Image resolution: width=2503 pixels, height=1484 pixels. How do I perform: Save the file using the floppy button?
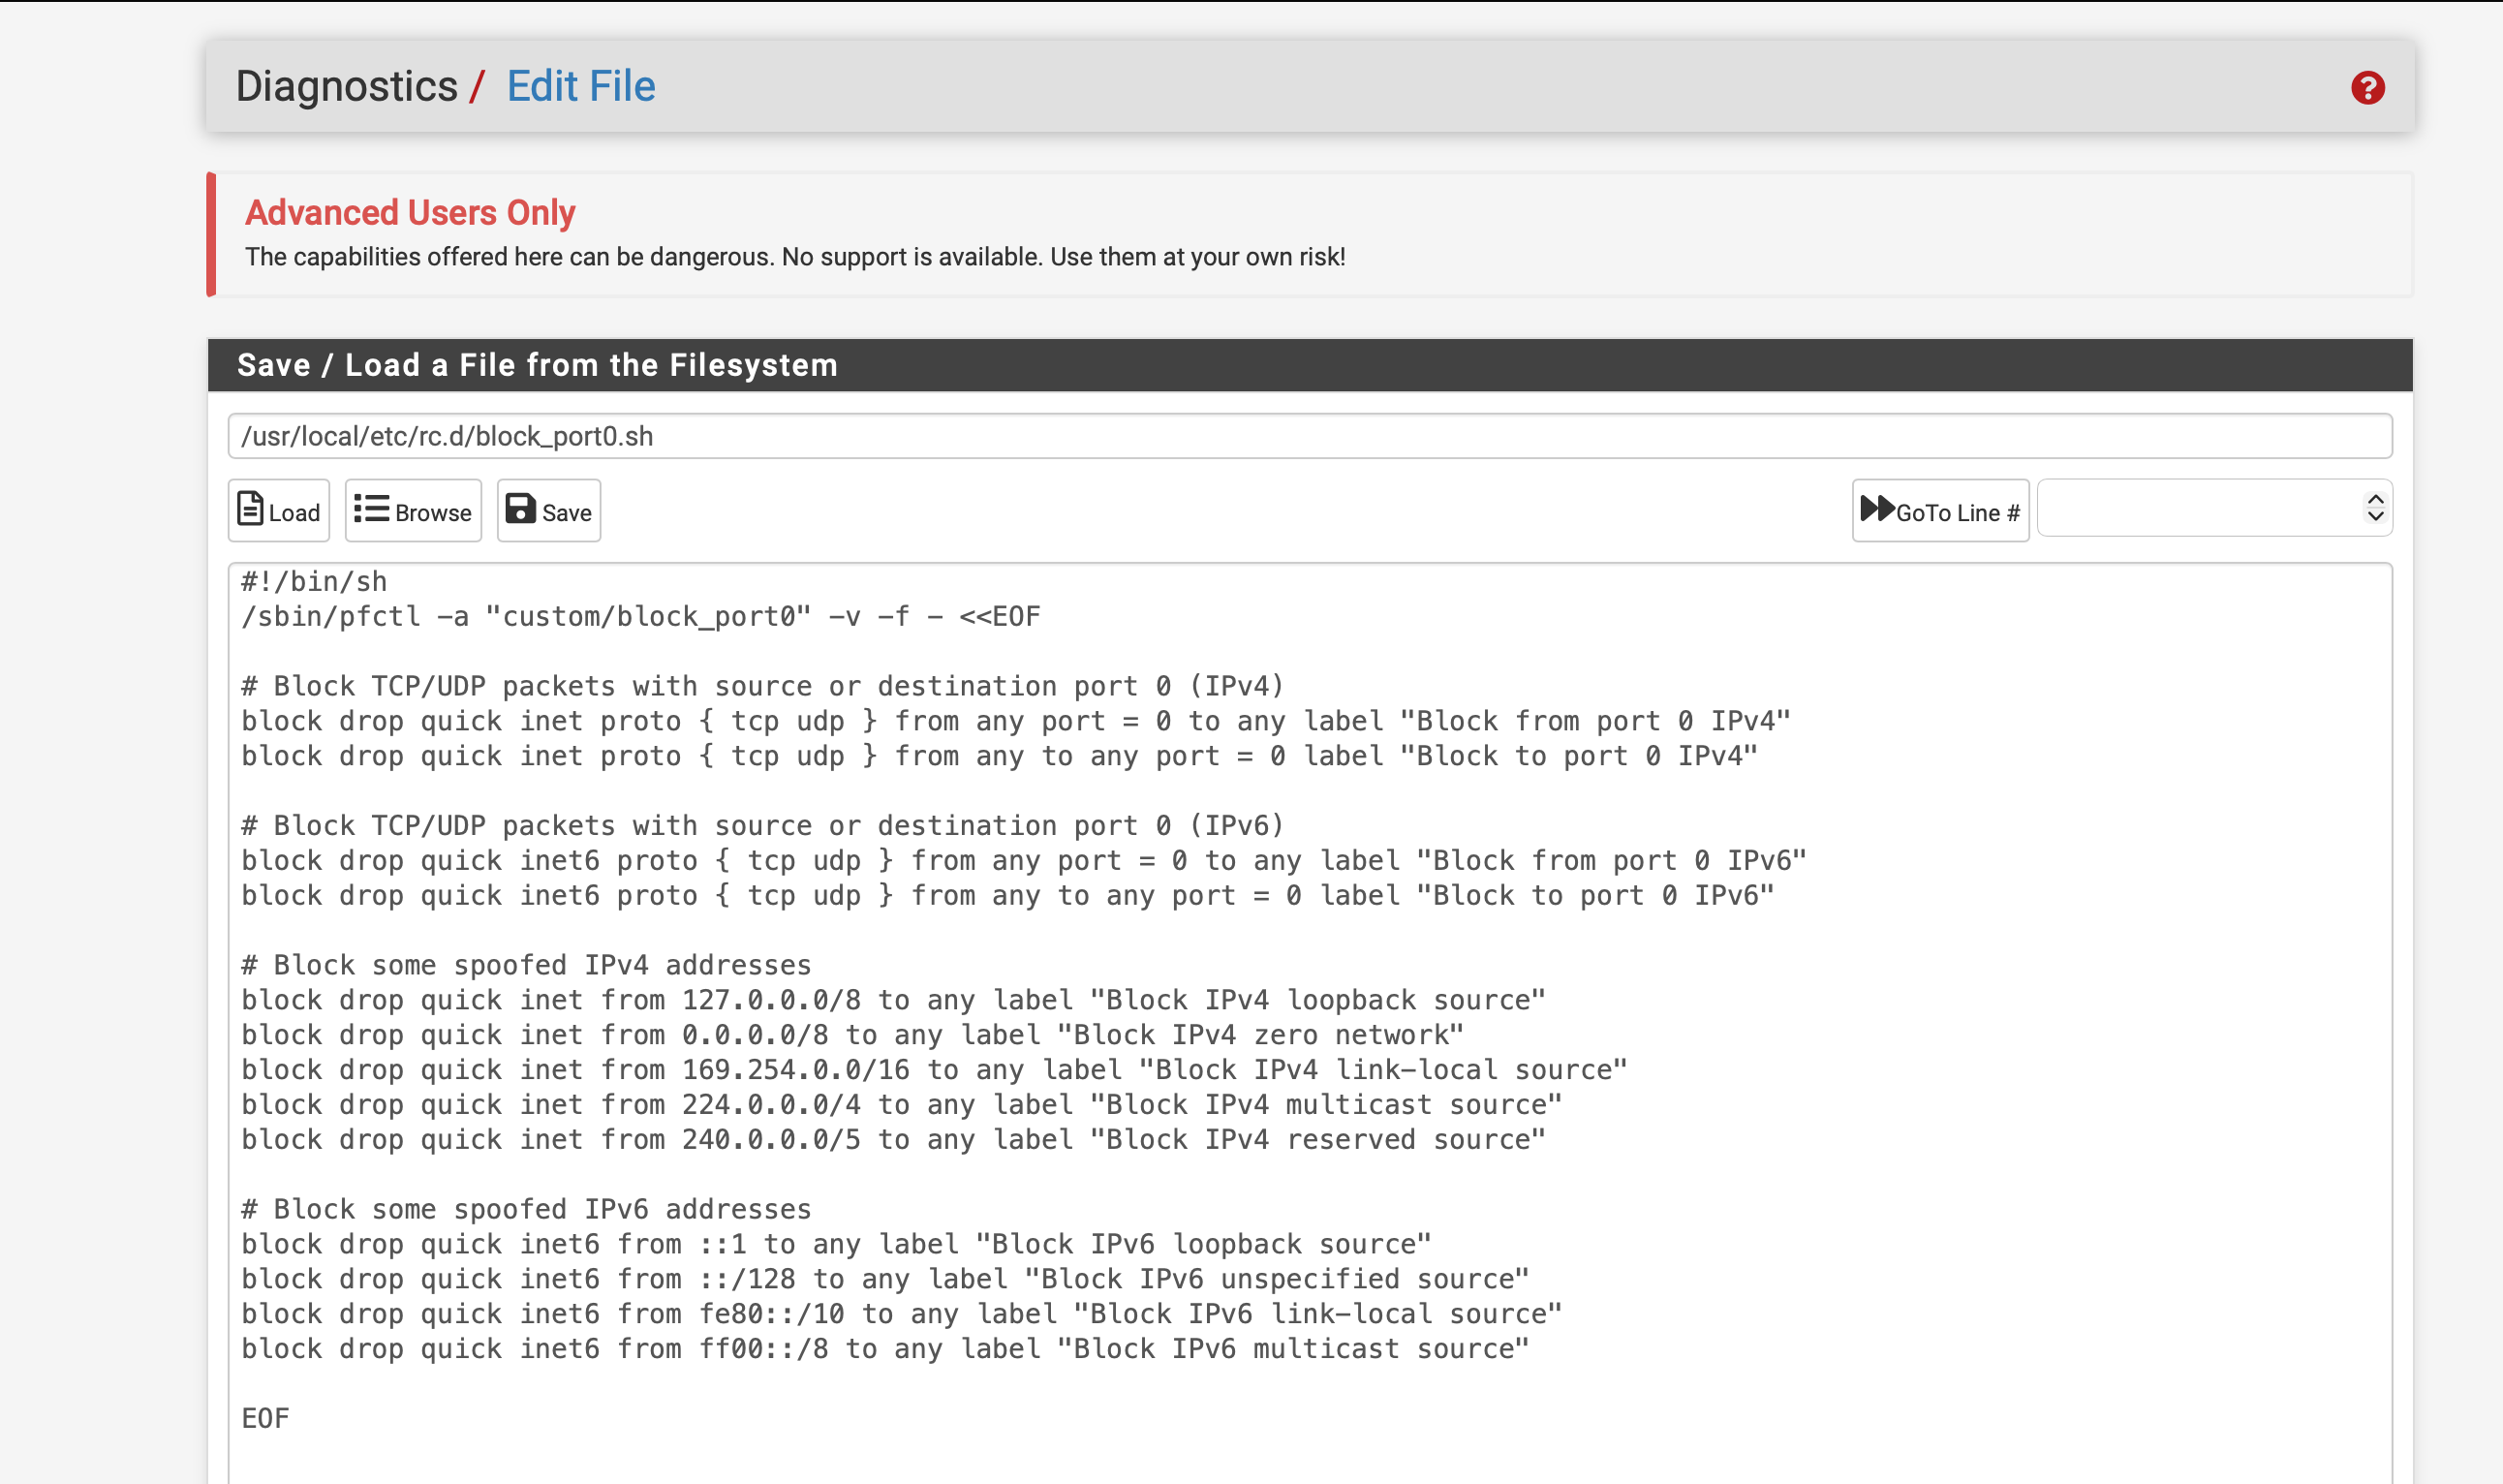[x=548, y=511]
